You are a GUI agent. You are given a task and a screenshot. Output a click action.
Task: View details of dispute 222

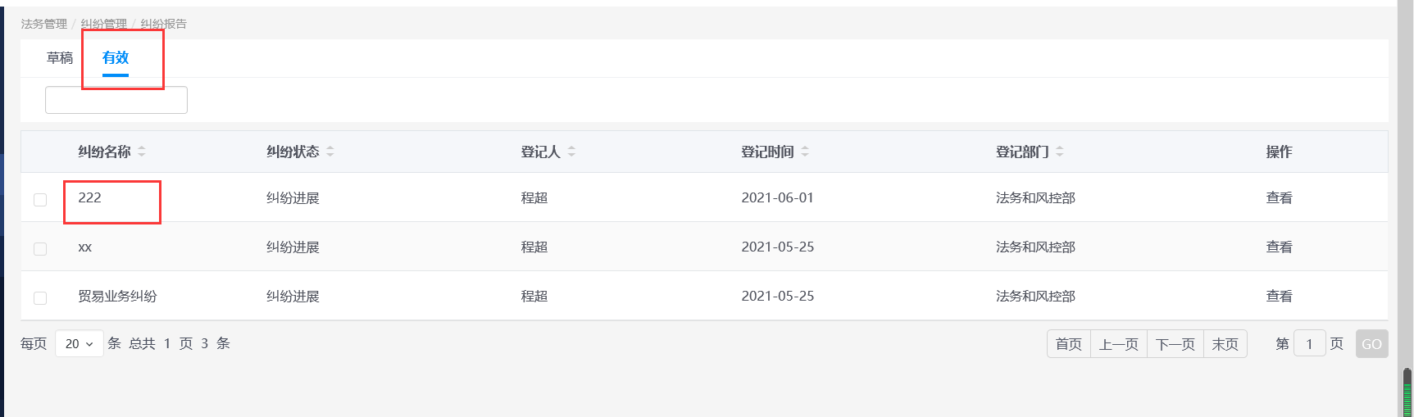click(1279, 198)
